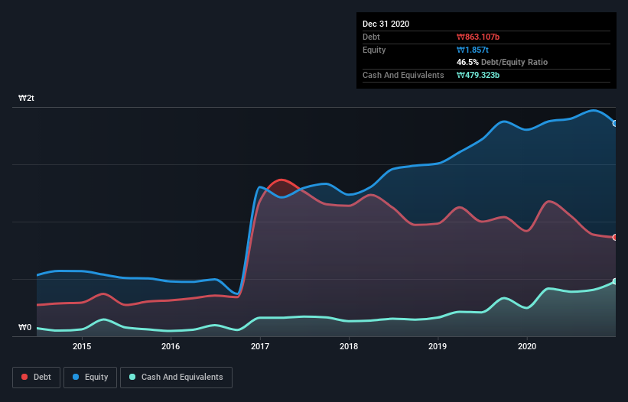This screenshot has width=628, height=402.
Task: Click the ₩2t y-axis label
Action: (26, 98)
